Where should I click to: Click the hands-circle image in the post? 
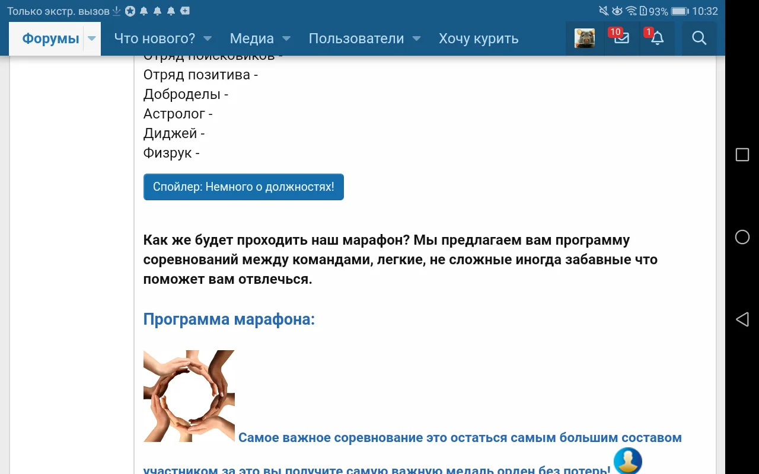tap(189, 395)
